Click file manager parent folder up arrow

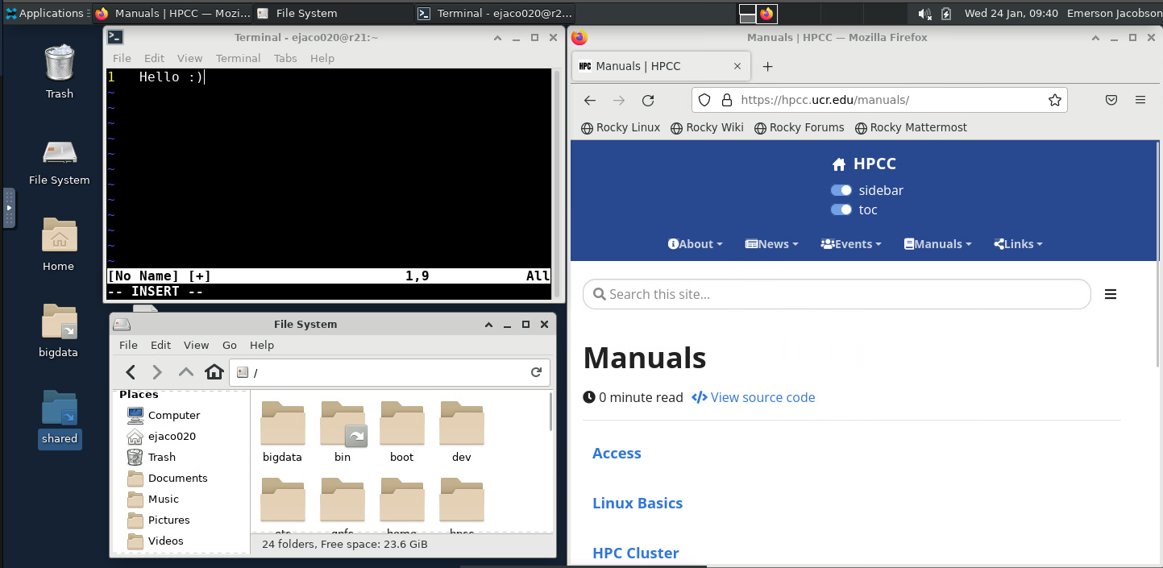pos(185,372)
